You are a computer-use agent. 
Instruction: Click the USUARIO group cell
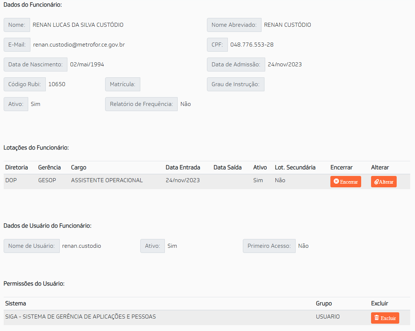[x=328, y=317]
